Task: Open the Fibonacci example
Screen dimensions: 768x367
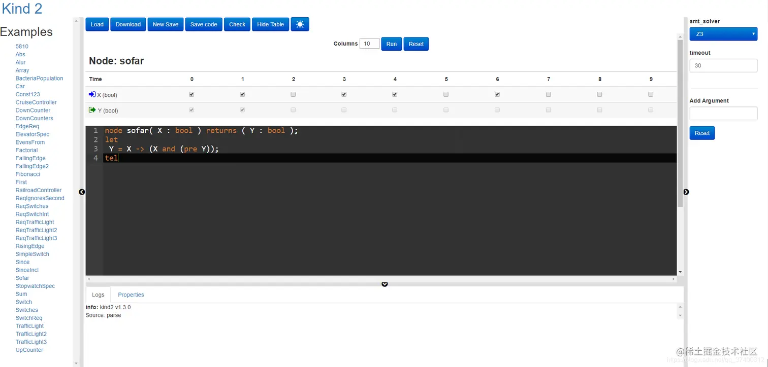Action: coord(28,174)
